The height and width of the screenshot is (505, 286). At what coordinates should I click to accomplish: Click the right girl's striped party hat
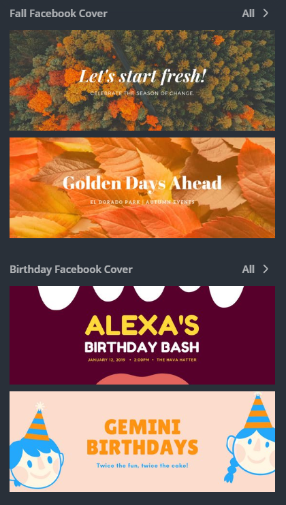[x=258, y=411]
